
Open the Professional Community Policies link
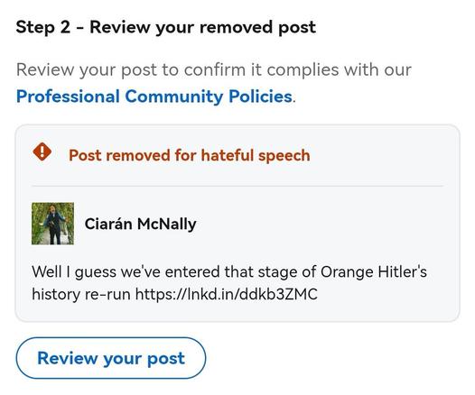(x=154, y=96)
